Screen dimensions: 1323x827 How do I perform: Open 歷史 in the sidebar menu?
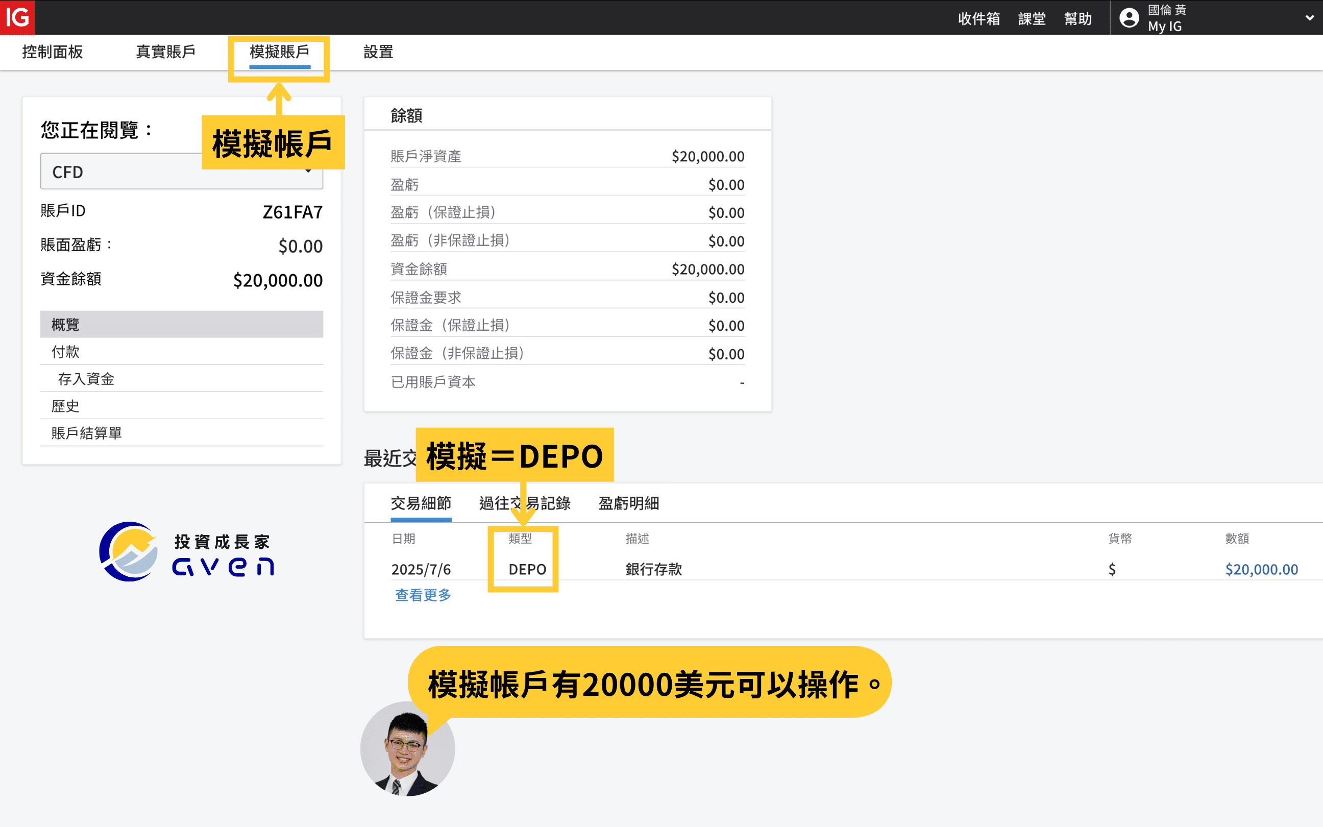tap(182, 406)
